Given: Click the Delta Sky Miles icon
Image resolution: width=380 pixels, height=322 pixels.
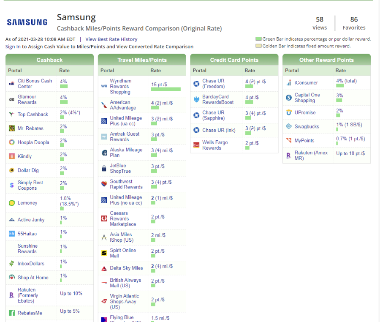Looking at the screenshot, I should (104, 268).
